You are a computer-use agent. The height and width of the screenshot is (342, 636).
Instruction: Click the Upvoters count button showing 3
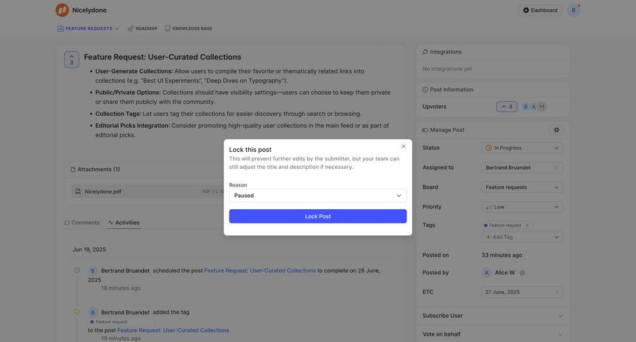[x=507, y=107]
